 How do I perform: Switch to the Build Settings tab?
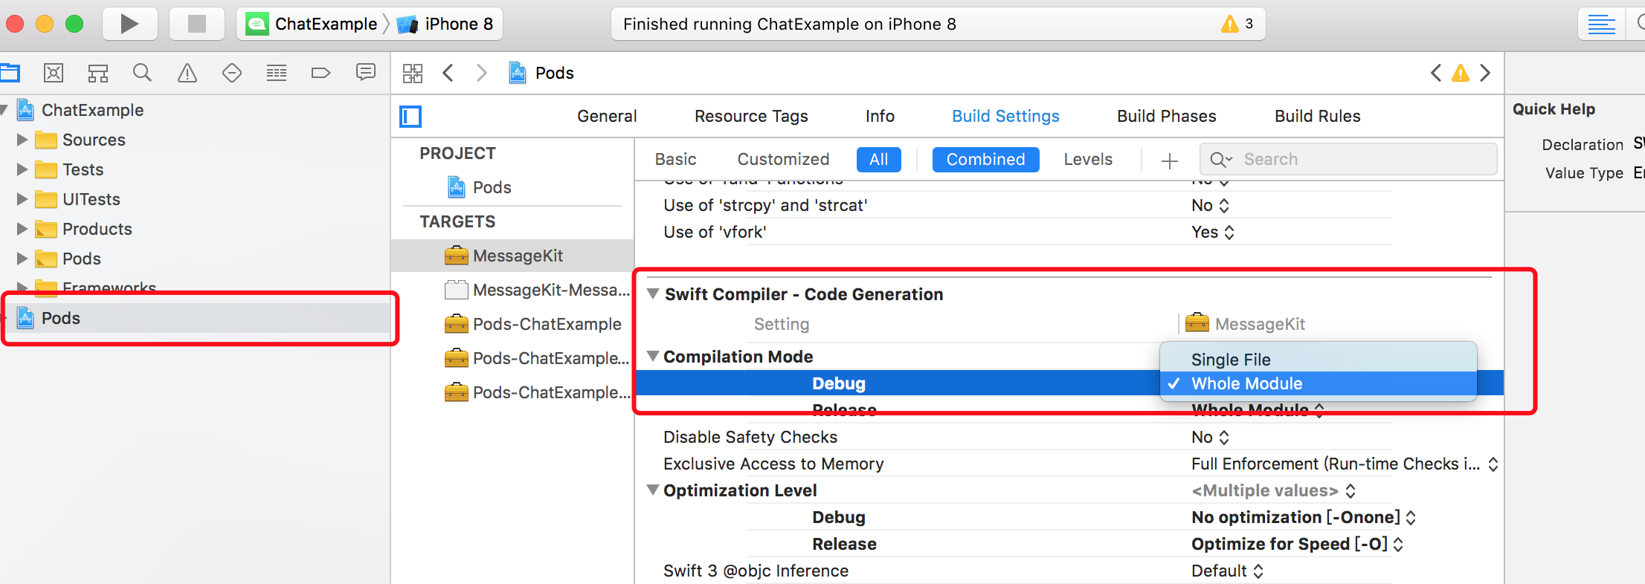[1005, 116]
